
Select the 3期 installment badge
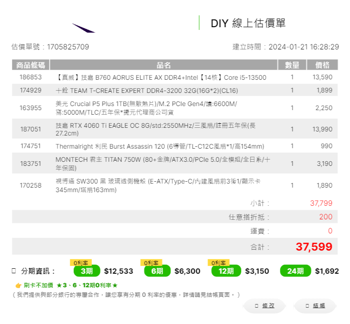(87, 271)
